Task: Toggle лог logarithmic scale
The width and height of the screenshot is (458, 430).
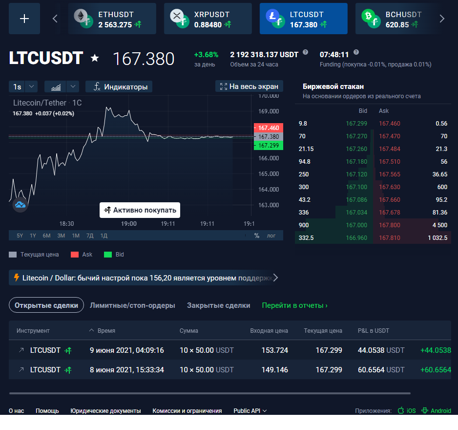Action: point(271,236)
